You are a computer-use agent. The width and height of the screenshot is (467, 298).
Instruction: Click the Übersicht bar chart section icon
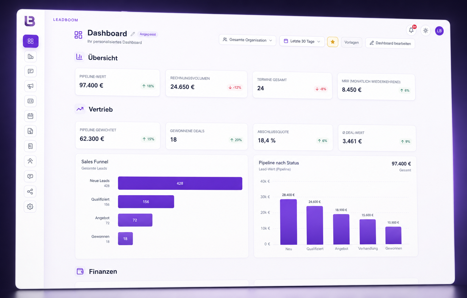tap(79, 57)
